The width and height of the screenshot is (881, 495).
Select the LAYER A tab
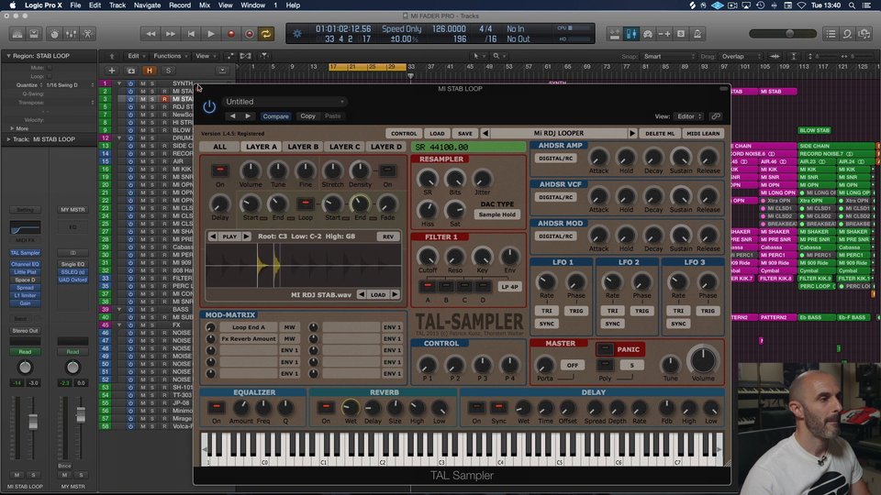262,147
